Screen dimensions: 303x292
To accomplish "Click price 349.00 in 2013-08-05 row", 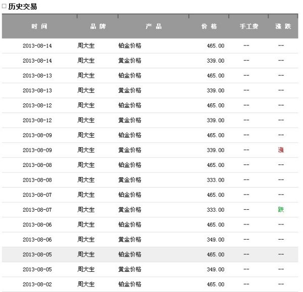I will (216, 269).
